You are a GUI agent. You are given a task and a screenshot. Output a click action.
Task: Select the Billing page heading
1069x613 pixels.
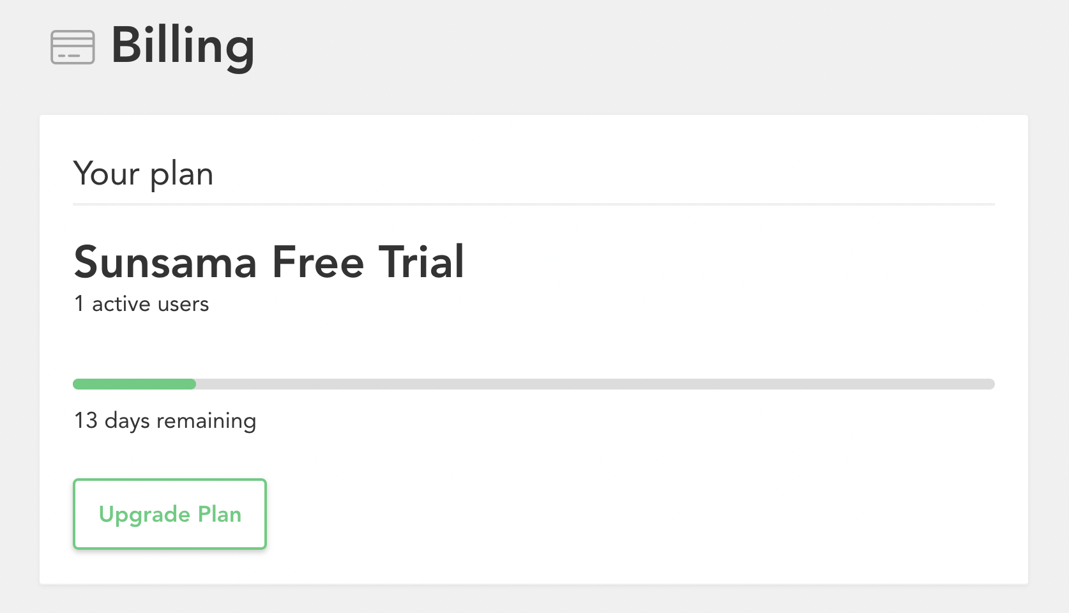[182, 47]
